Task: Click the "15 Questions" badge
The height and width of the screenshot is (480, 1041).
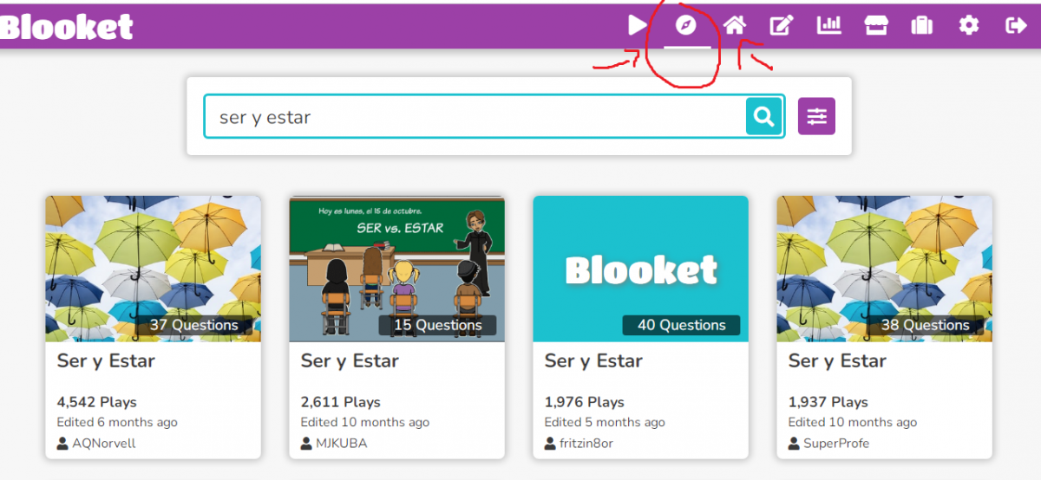Action: [x=437, y=326]
